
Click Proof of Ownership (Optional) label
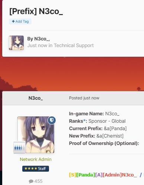click(x=104, y=143)
